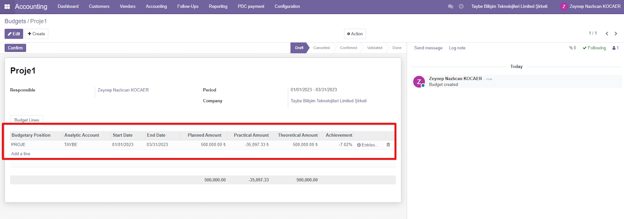The height and width of the screenshot is (219, 624).
Task: Open the Customers menu
Action: 99,7
